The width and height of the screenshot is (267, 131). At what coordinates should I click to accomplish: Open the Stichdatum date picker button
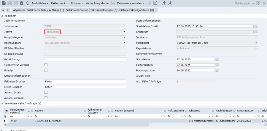(217, 59)
